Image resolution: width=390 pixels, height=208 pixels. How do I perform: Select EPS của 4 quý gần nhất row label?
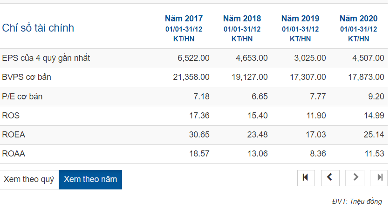46,58
